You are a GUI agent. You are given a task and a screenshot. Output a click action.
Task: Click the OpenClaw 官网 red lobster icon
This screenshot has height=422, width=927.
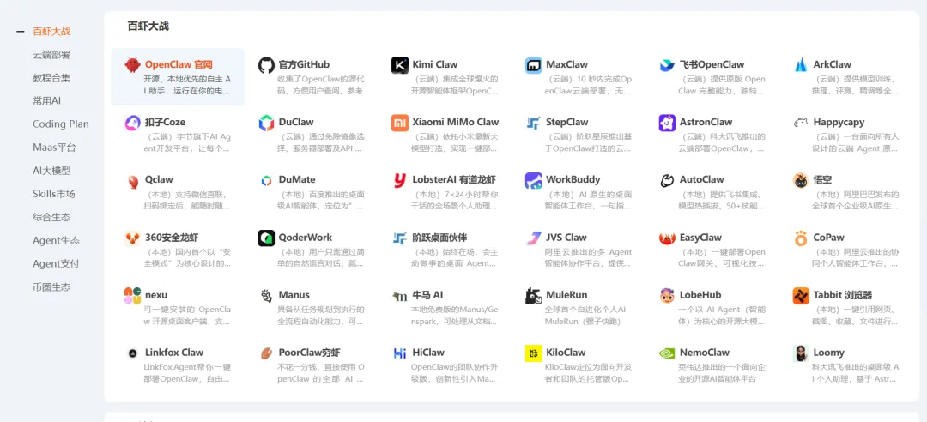(x=132, y=65)
